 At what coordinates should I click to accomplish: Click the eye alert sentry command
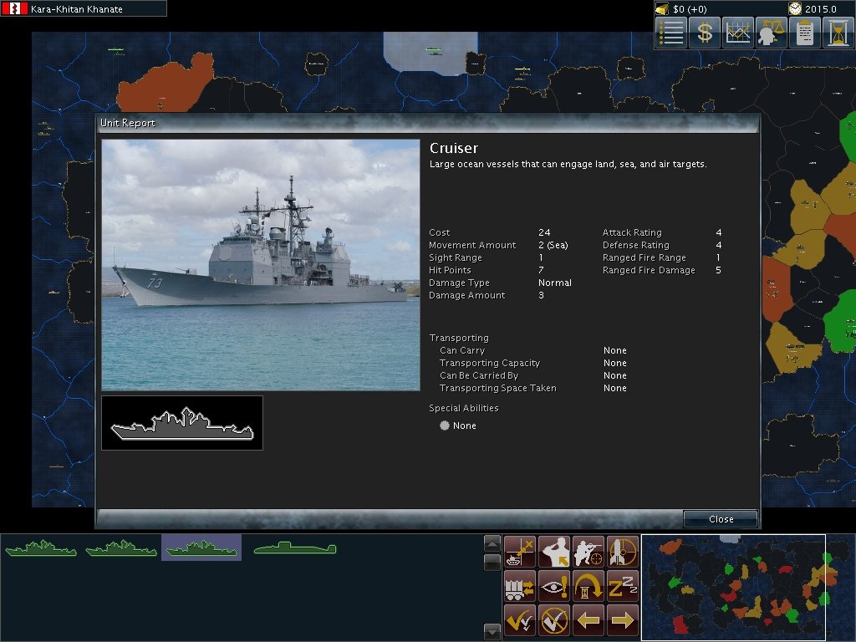pyautogui.click(x=554, y=586)
